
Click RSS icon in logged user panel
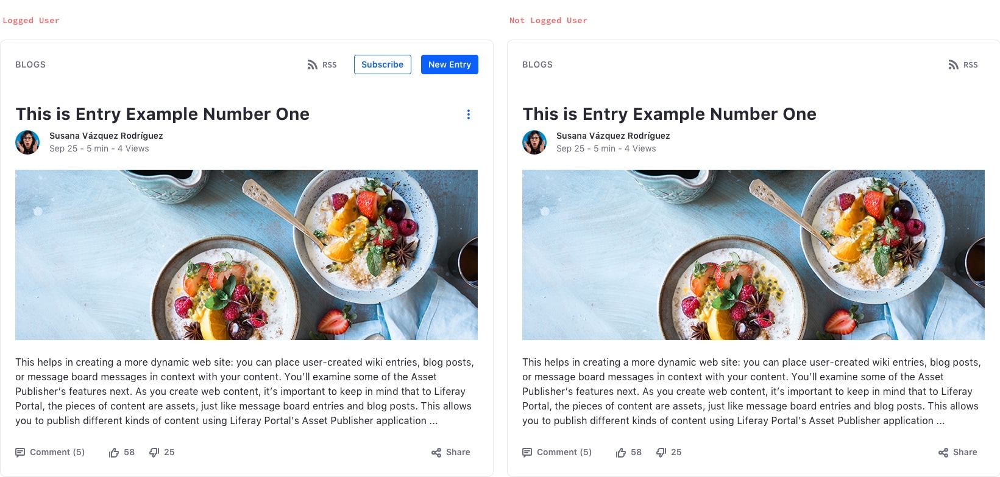[x=313, y=65]
